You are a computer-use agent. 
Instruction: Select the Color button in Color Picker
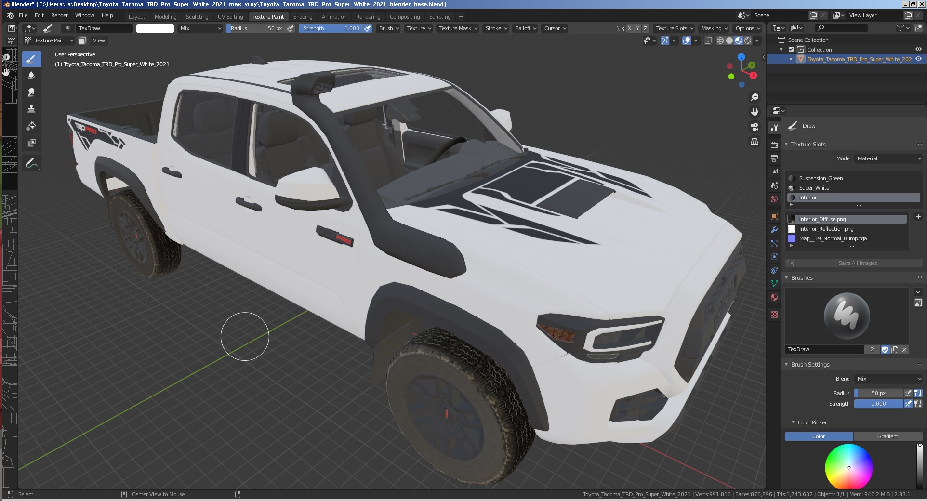point(819,436)
